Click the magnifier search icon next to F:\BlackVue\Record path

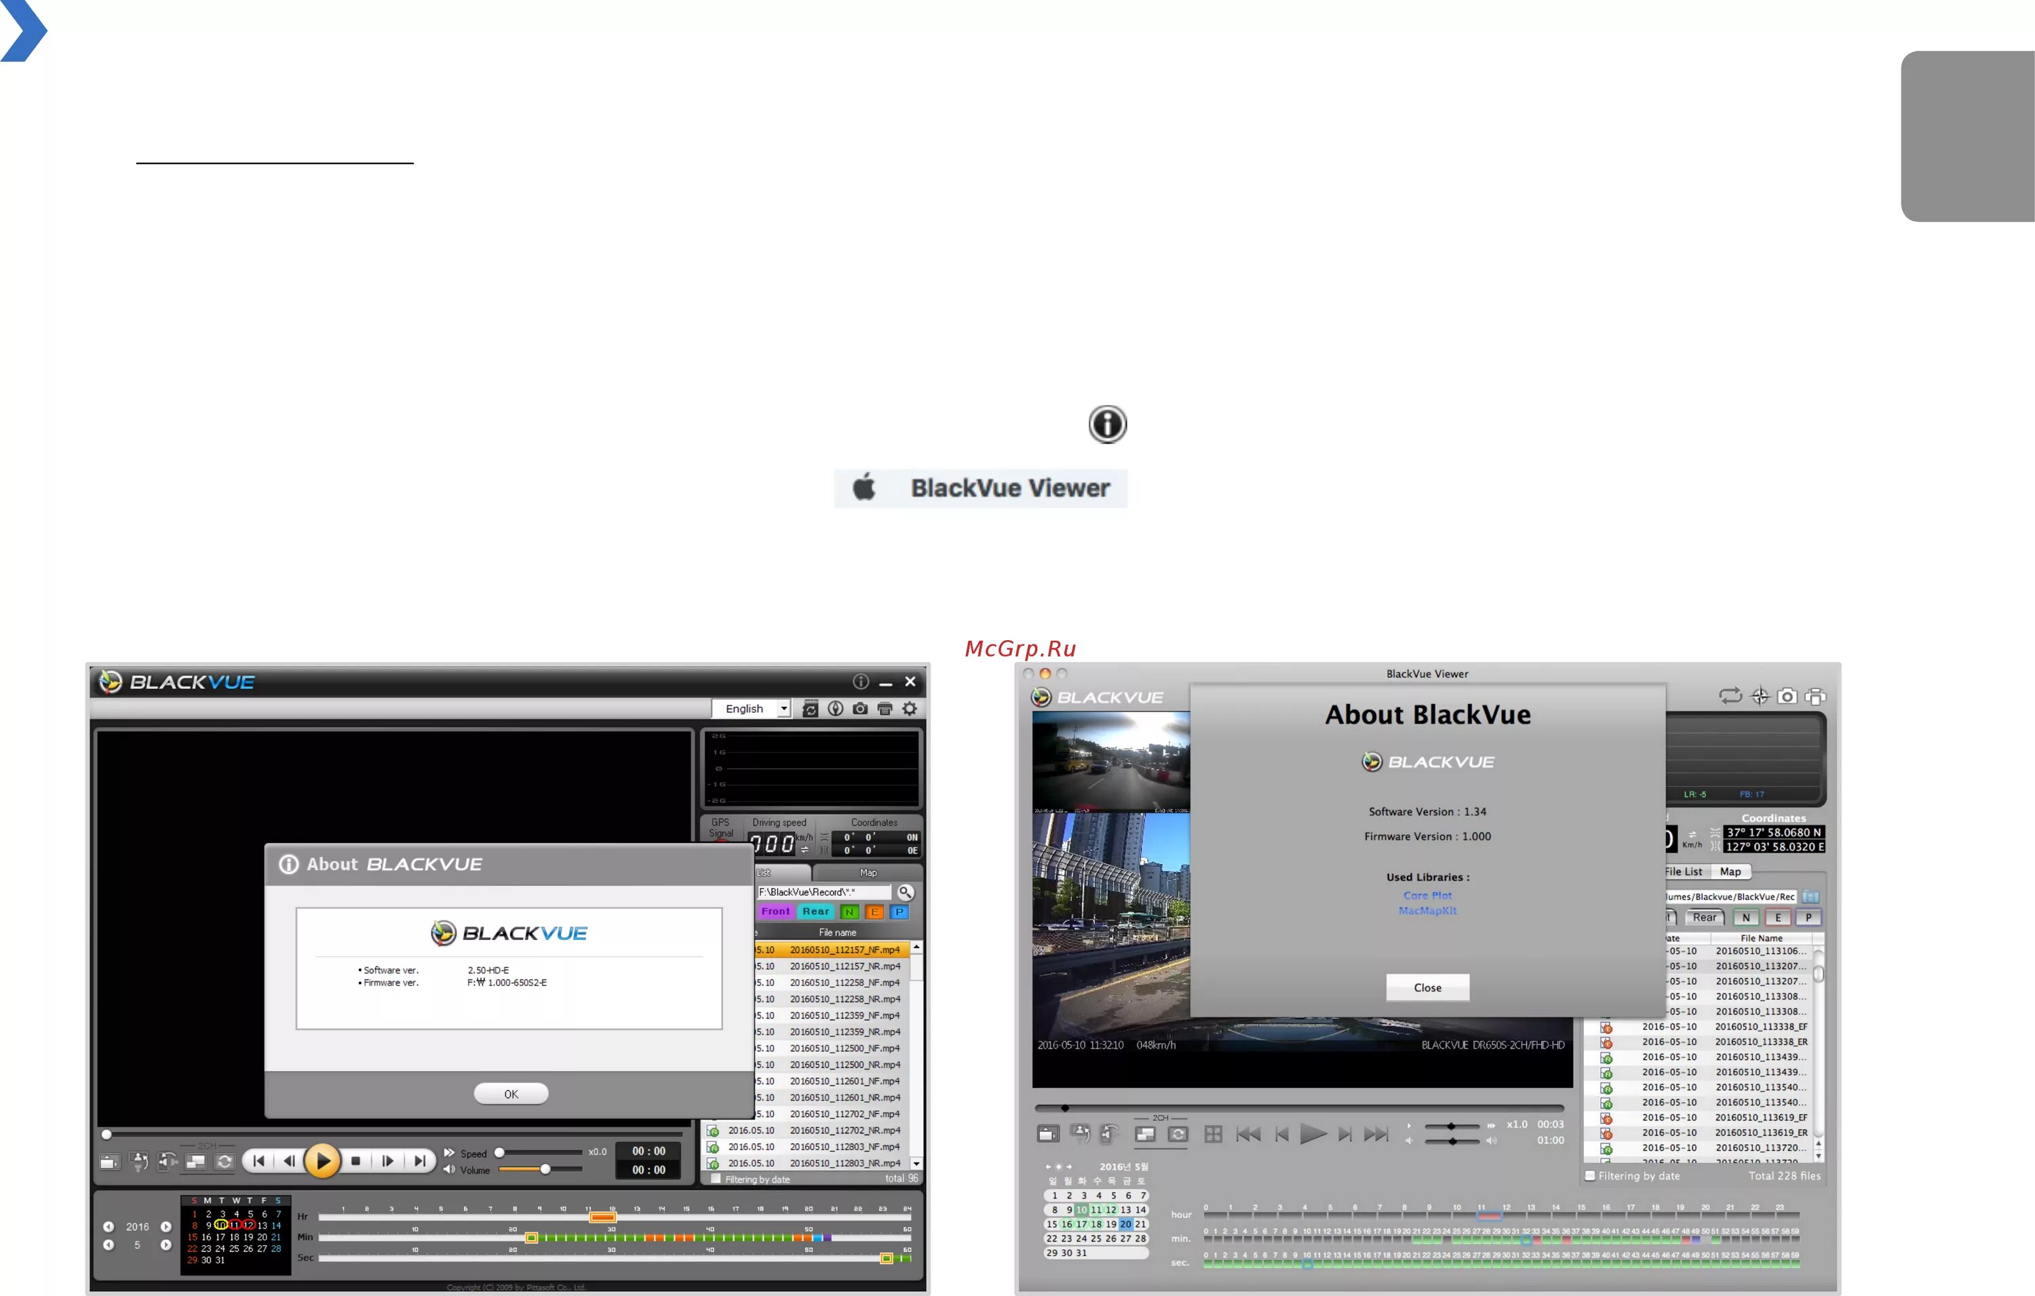(905, 892)
